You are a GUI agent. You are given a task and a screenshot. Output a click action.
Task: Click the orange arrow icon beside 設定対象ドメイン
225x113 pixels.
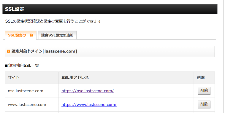click(x=9, y=51)
